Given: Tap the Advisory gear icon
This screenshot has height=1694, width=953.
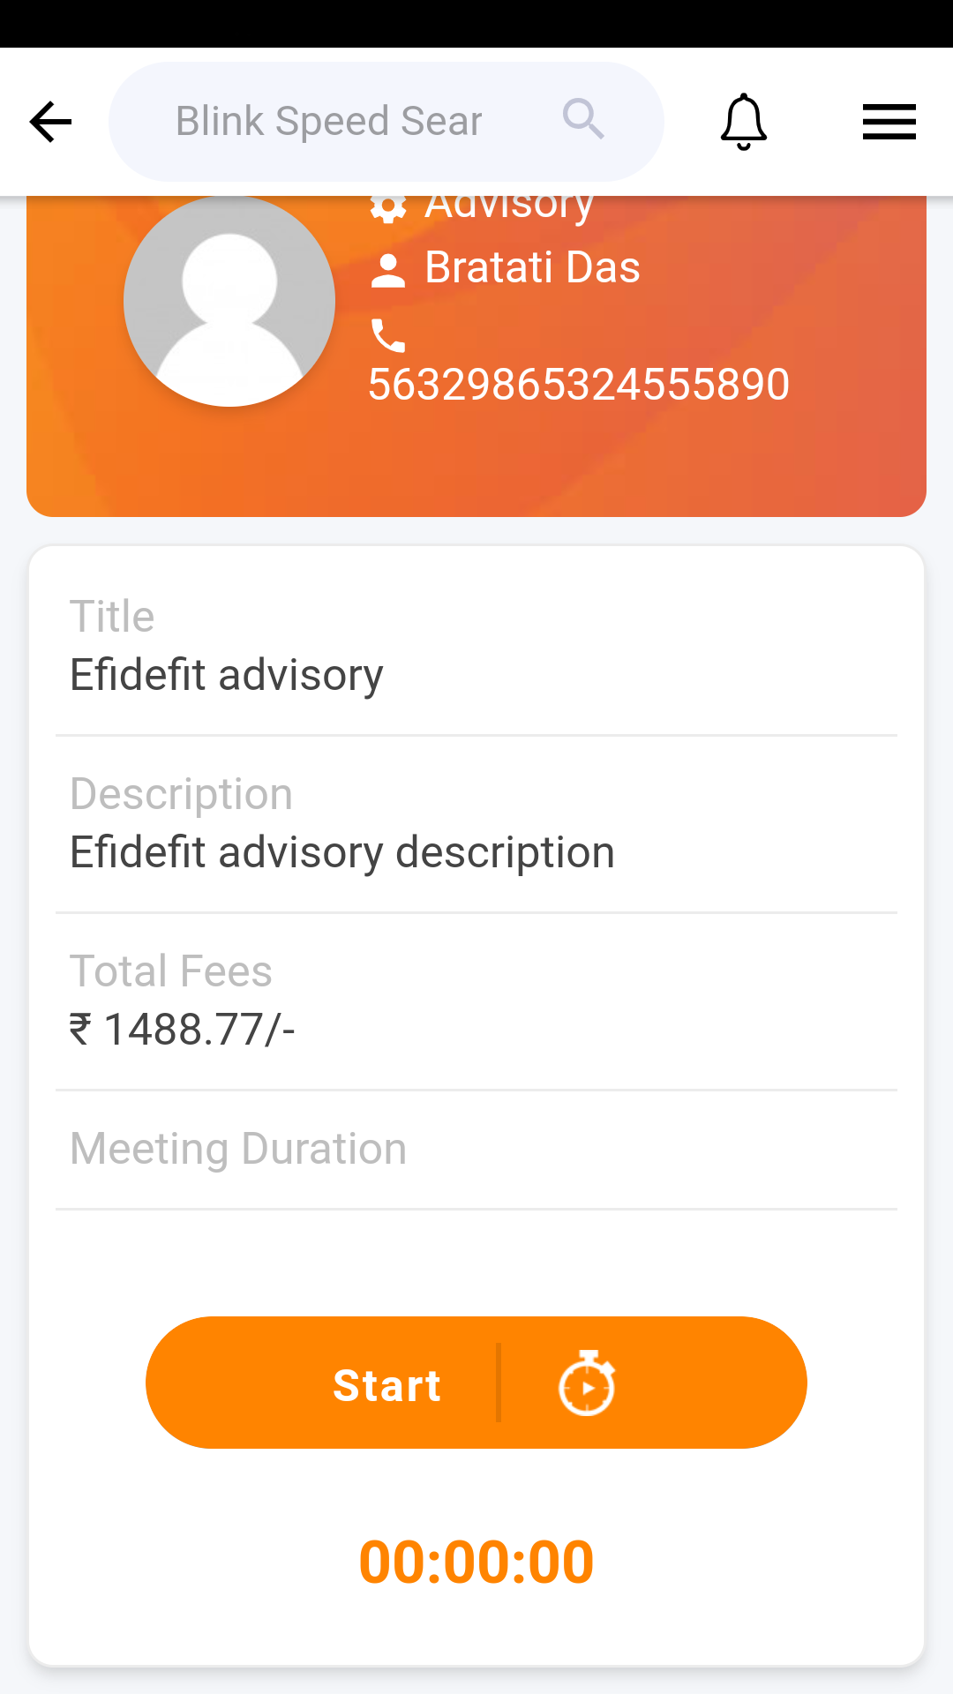Looking at the screenshot, I should (387, 207).
